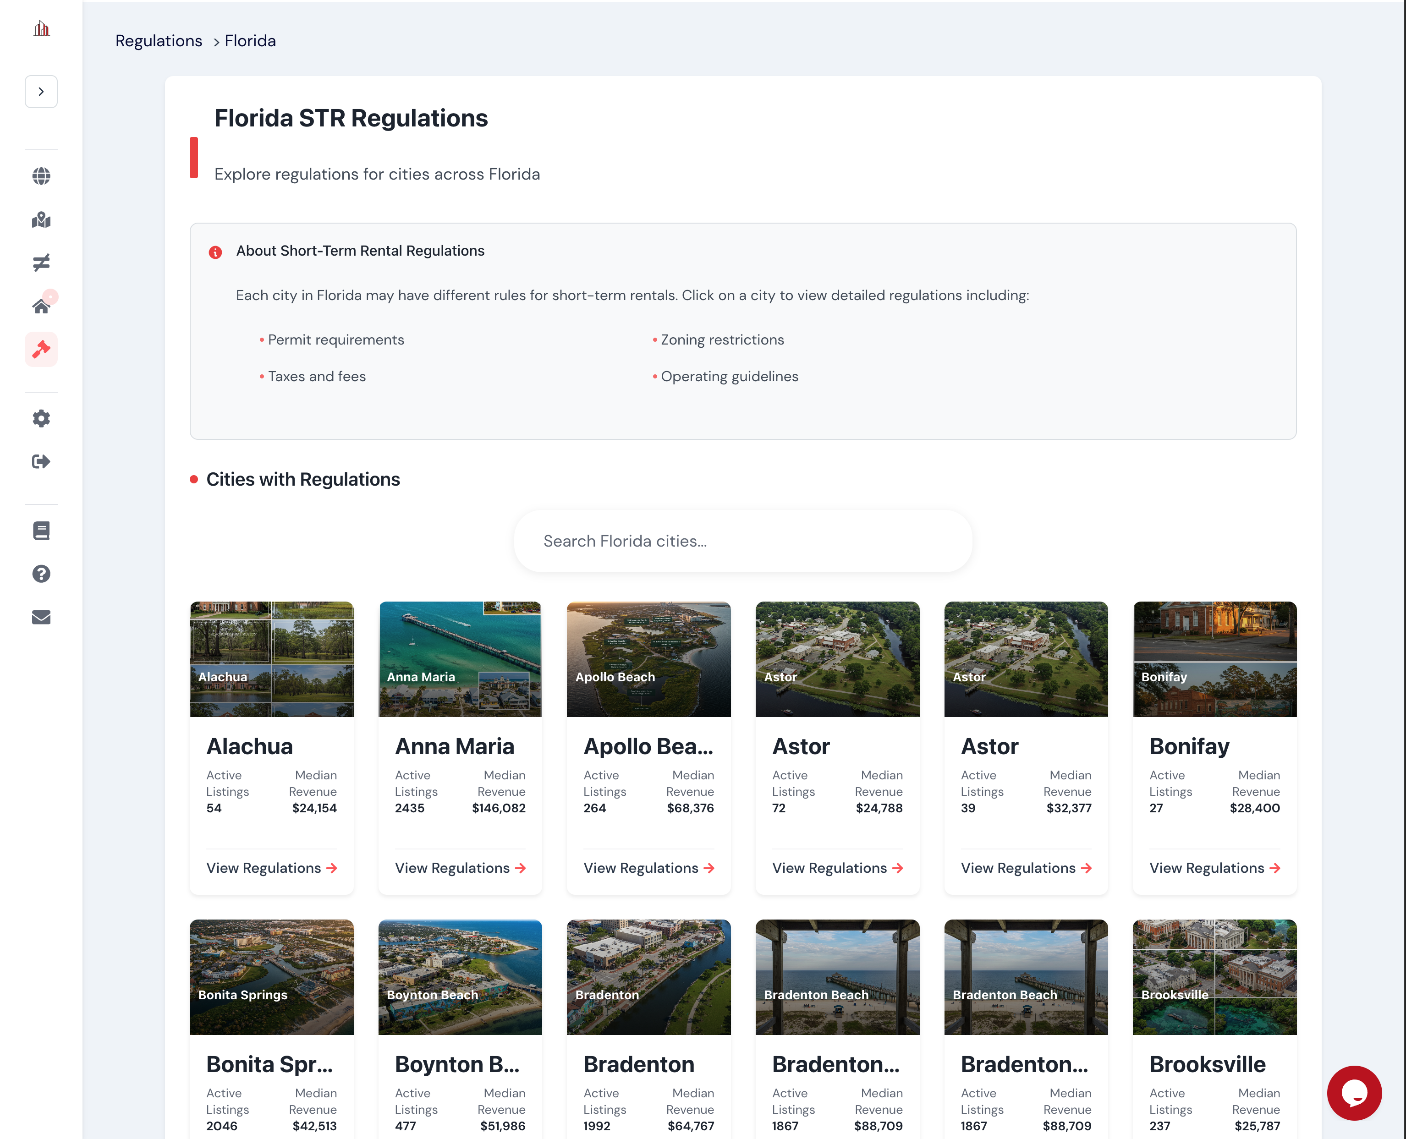Open the Apollo Beach thumbnail image

[648, 659]
